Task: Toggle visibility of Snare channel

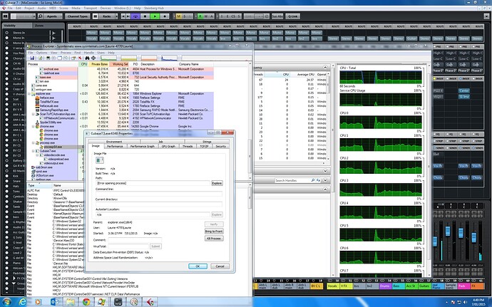Action: click(7, 181)
